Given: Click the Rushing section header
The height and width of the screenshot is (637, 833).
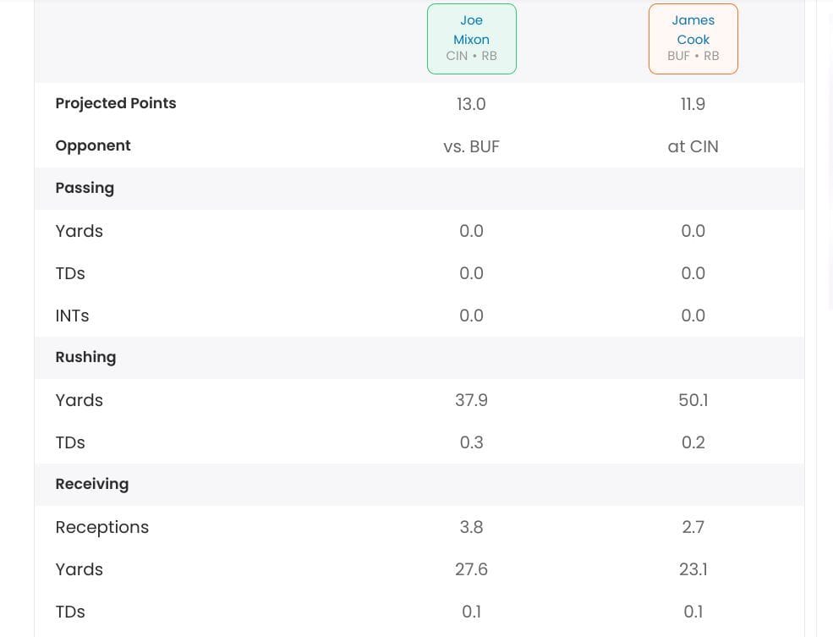Looking at the screenshot, I should pyautogui.click(x=85, y=358).
